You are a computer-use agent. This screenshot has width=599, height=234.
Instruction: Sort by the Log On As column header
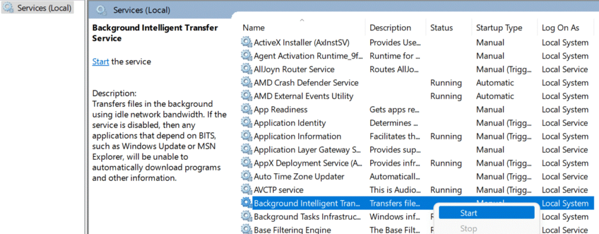click(x=560, y=28)
